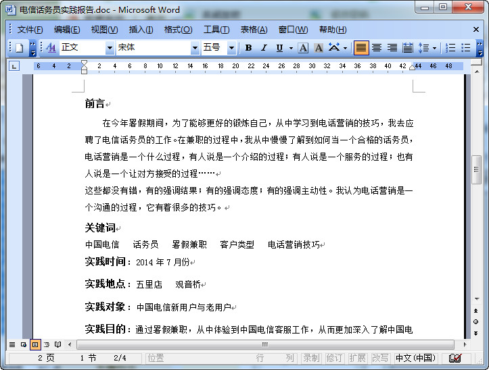Click the horizontal scrollbar thumb

pos(265,344)
